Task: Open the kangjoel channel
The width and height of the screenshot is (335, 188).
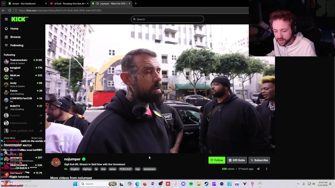Action: point(23,69)
